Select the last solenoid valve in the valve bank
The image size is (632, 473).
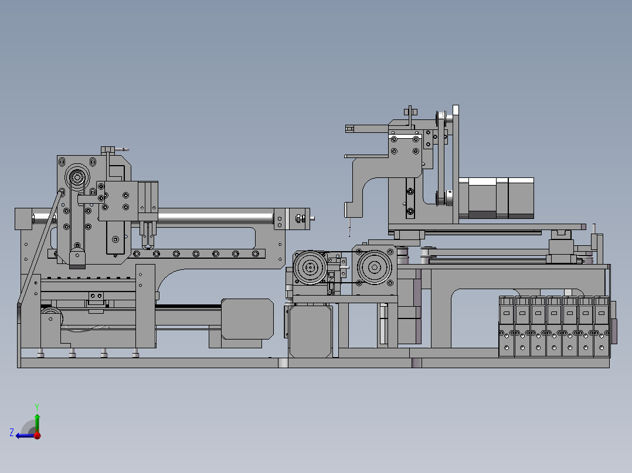coord(602,327)
